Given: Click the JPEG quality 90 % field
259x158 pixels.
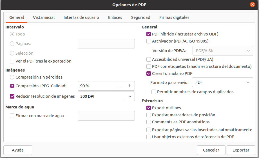Looking at the screenshot, I should (x=96, y=86).
